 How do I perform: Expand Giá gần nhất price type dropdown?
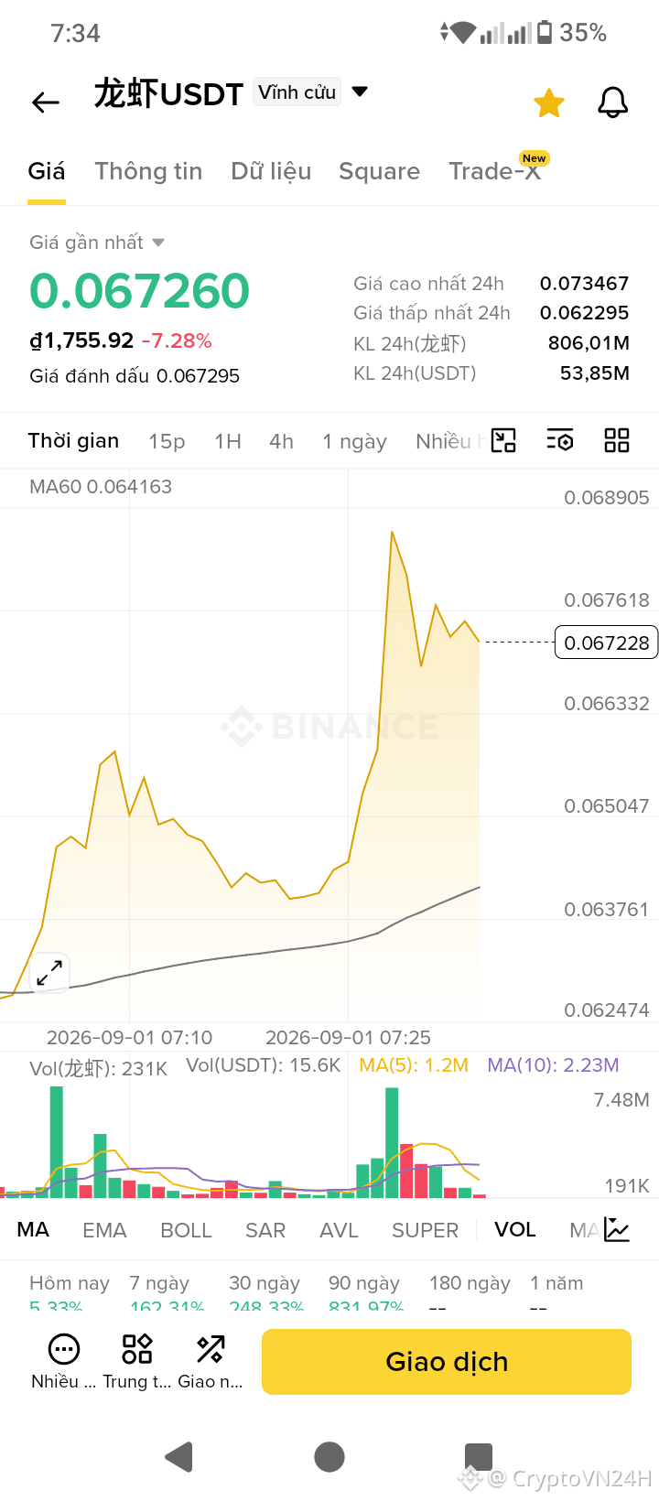point(158,243)
